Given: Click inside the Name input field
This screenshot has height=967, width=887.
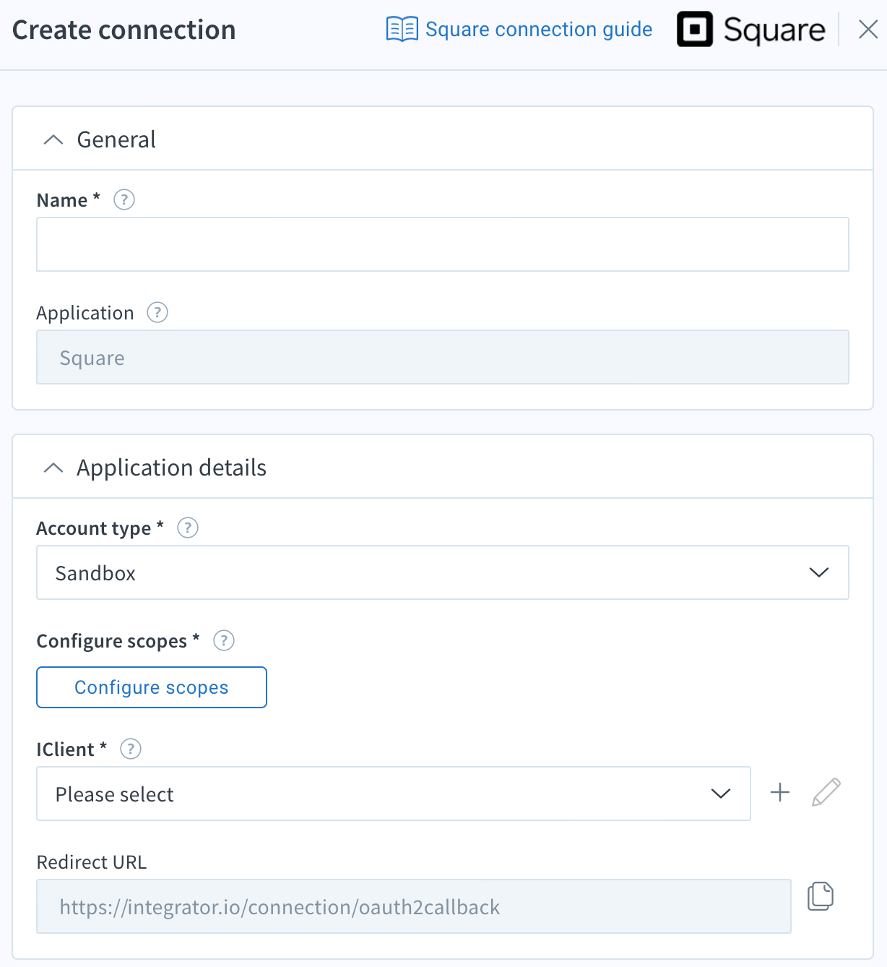Looking at the screenshot, I should [442, 244].
